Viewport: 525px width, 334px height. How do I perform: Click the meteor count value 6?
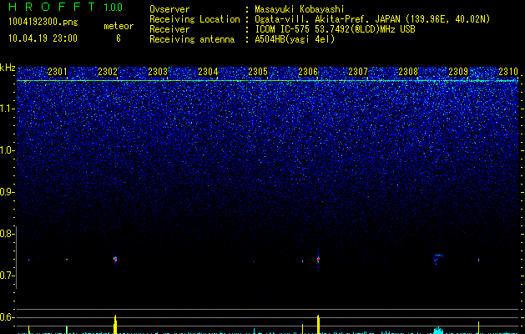(x=119, y=38)
